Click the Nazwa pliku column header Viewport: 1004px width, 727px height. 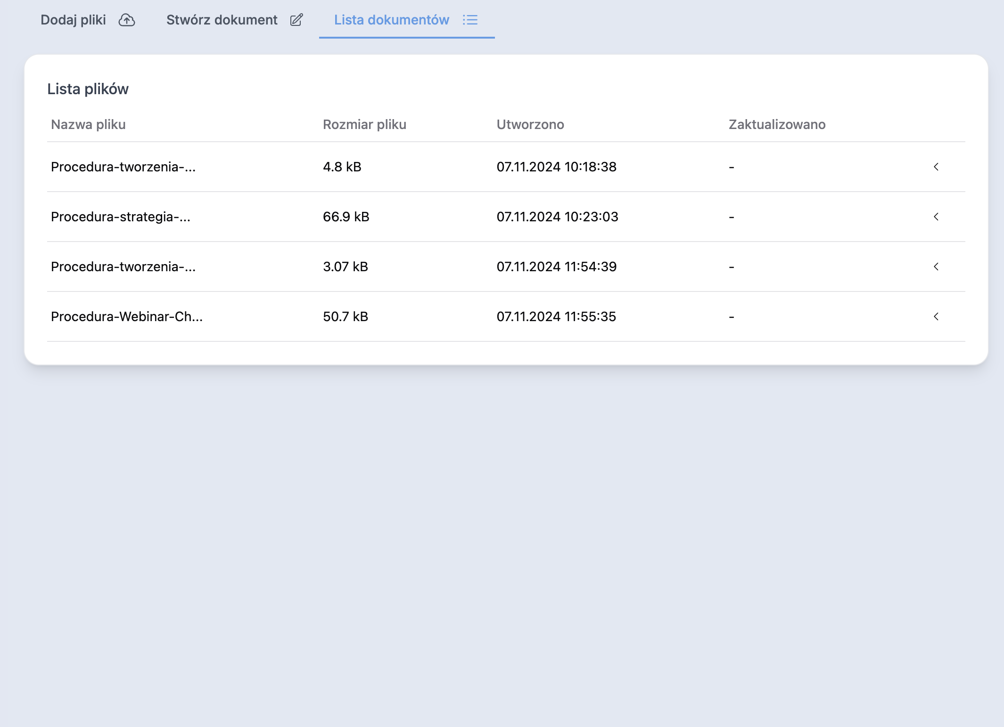88,124
